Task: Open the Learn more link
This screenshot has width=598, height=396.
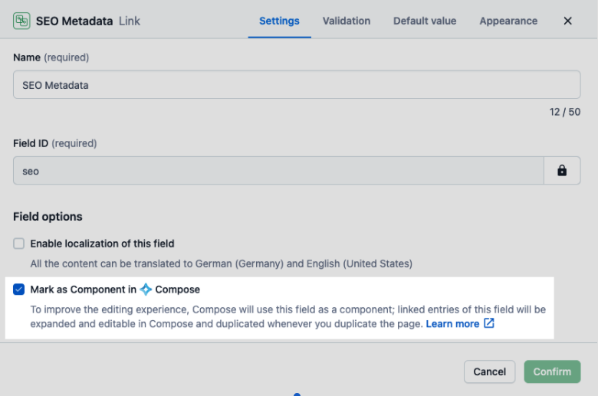Action: click(x=452, y=323)
